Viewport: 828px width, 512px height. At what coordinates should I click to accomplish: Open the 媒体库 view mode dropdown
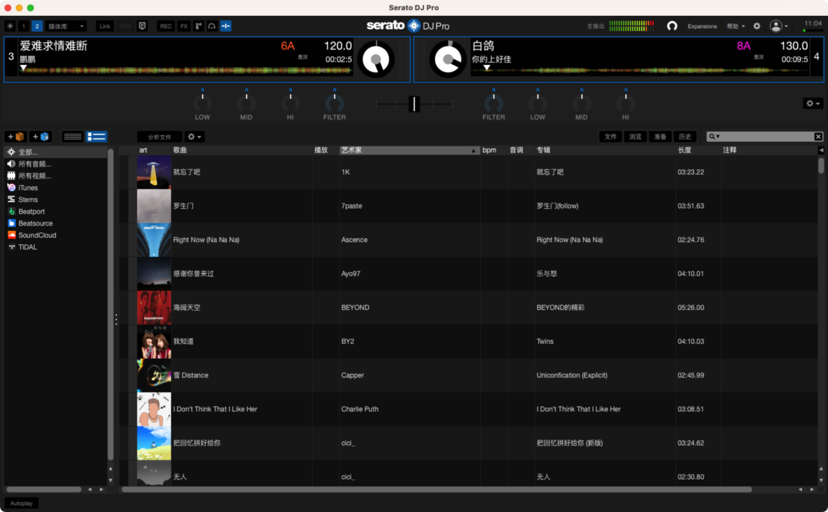pyautogui.click(x=66, y=26)
